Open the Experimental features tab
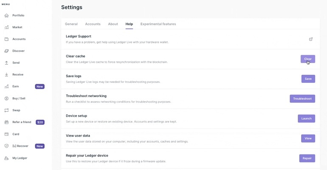327x170 pixels. (x=158, y=24)
